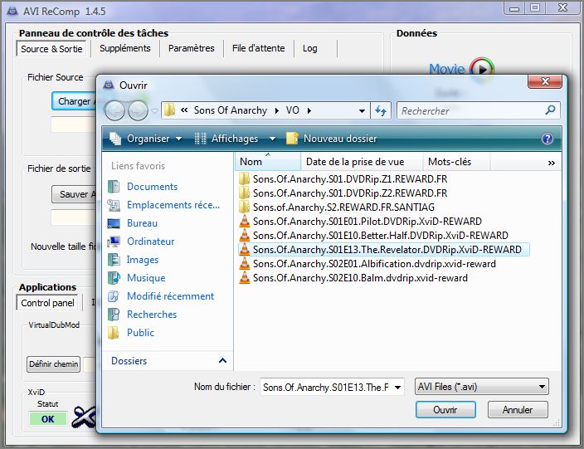Click the Documents icon in favorites
584x449 pixels.
tap(113, 186)
